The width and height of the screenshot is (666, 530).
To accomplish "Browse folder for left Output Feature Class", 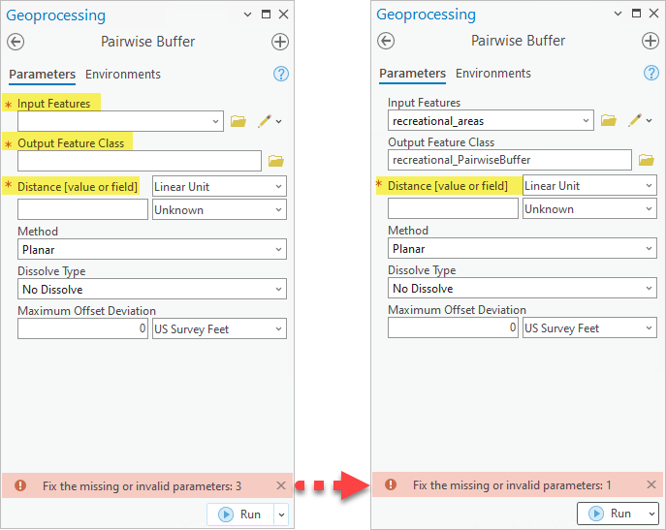I will tap(275, 161).
